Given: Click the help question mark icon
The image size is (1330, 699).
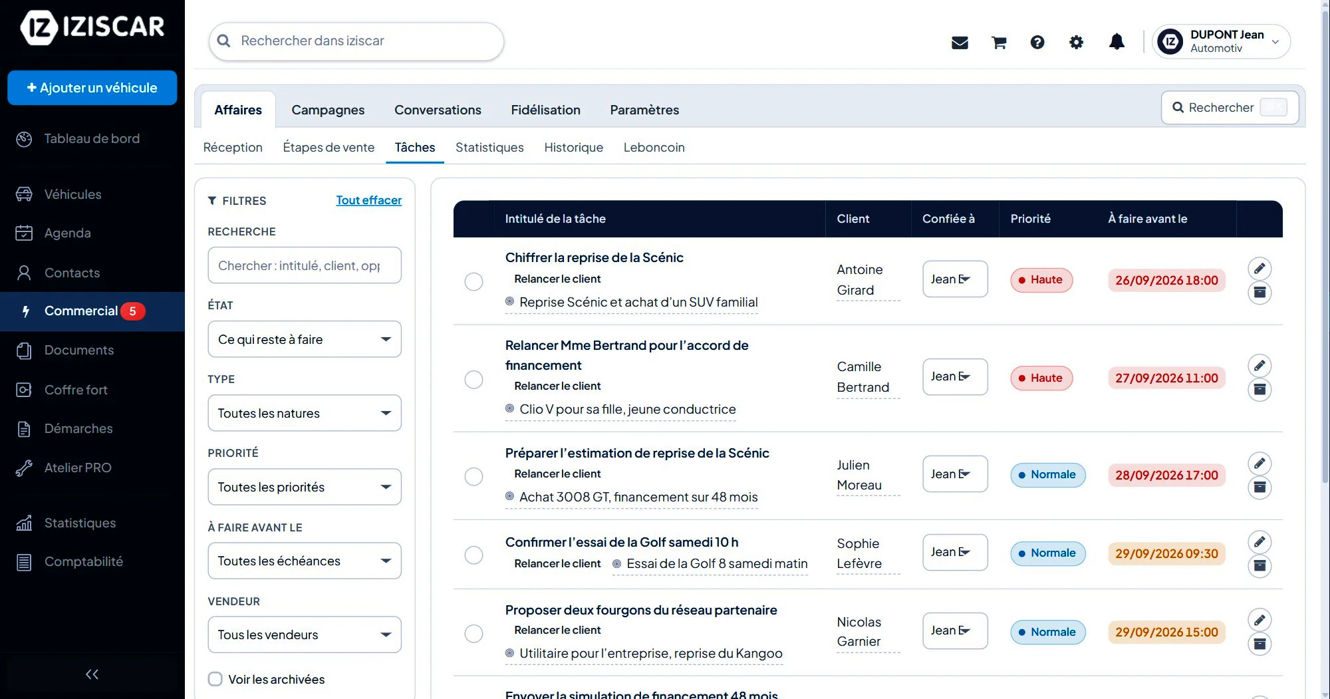Looking at the screenshot, I should (1037, 43).
